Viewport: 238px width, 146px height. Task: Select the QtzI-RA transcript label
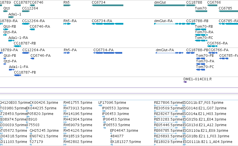tap(10, 32)
